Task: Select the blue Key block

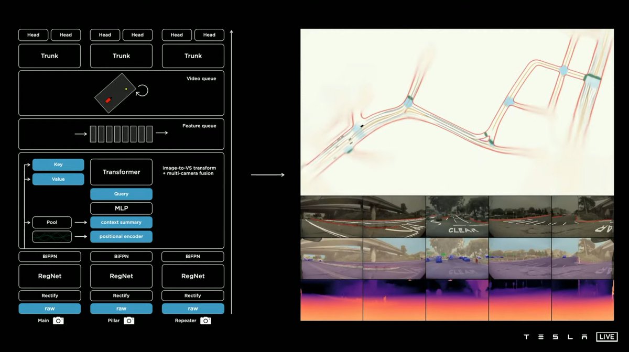Action: tap(58, 164)
